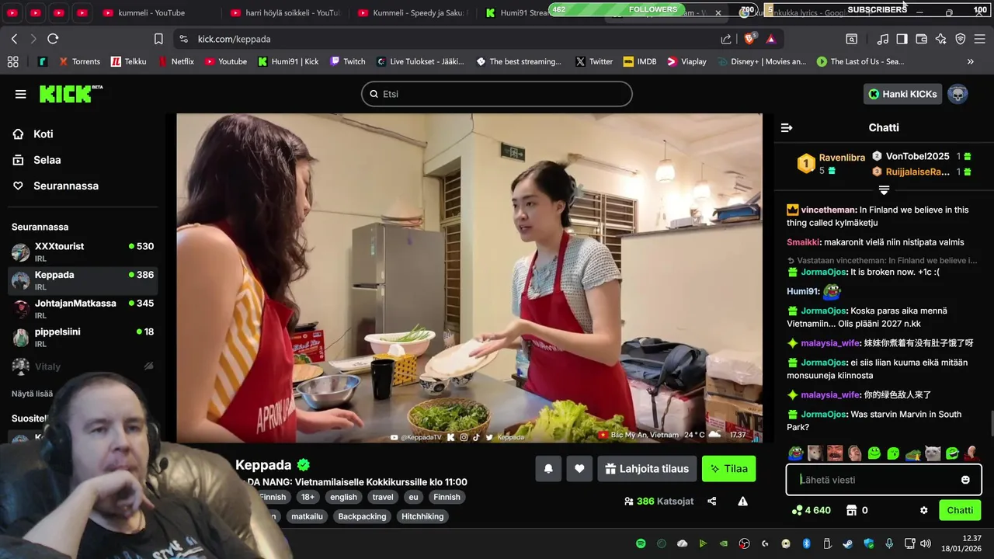Image resolution: width=994 pixels, height=559 pixels.
Task: Open XXXtourist channel in sidebar
Action: coord(82,252)
